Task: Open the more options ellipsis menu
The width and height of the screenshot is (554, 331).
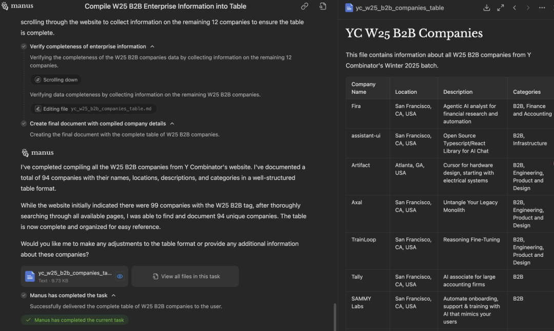Action: (x=542, y=8)
